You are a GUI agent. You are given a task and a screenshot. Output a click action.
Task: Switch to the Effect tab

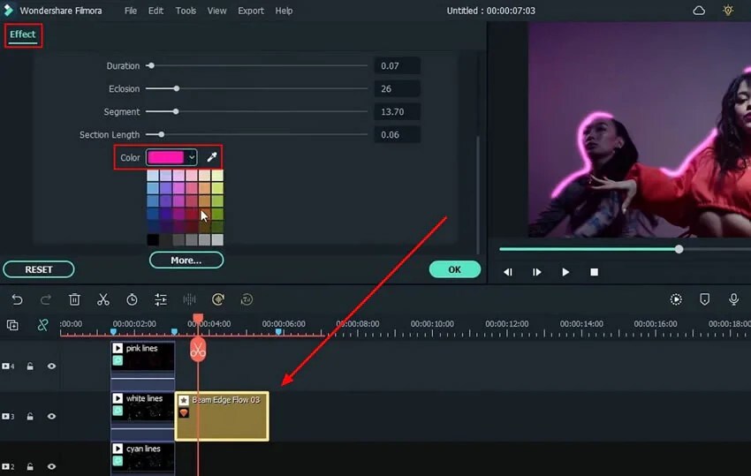click(22, 34)
